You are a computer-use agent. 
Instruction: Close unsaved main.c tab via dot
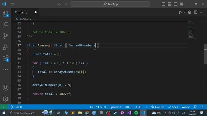pos(36,12)
